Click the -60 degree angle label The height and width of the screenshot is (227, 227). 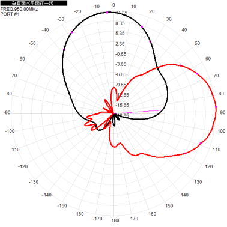[x=22, y=59]
